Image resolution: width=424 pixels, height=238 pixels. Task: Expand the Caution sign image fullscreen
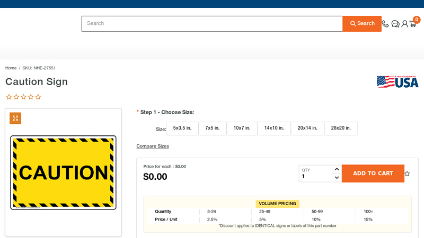pos(15,118)
